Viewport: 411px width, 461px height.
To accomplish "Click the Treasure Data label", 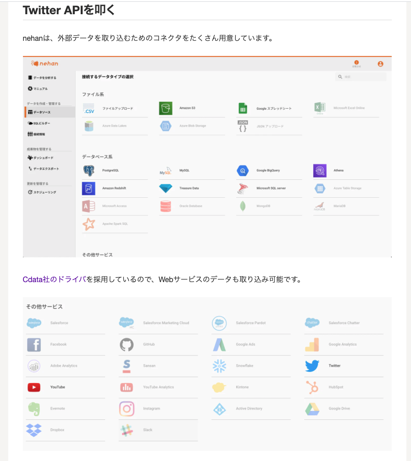I will (x=189, y=188).
